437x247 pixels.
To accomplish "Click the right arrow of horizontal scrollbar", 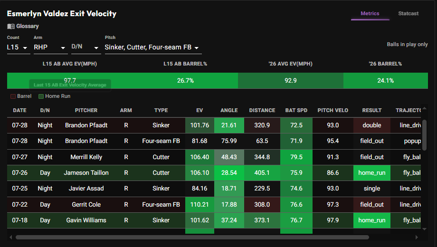I will (x=417, y=237).
